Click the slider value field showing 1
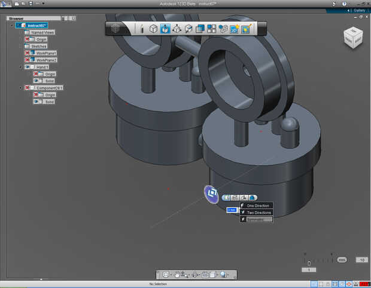The width and height of the screenshot is (371, 288). pos(309,270)
